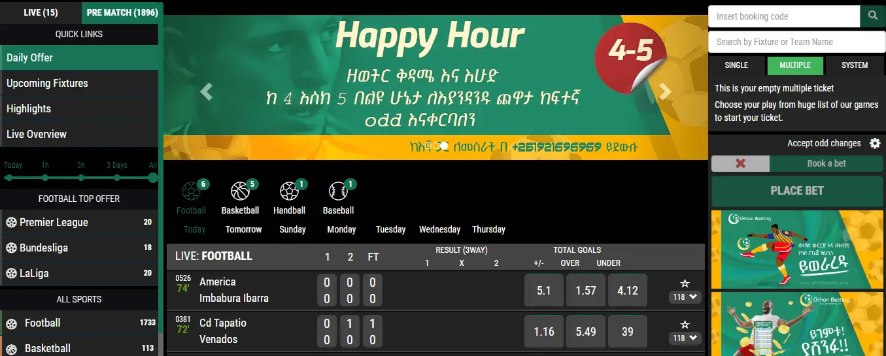This screenshot has width=886, height=356.
Task: Pick over odds 1.57 for America match
Action: click(x=586, y=291)
